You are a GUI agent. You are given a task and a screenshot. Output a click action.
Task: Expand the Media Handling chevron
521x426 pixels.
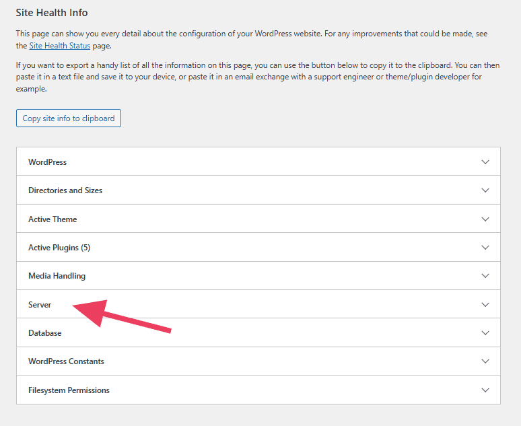(485, 275)
